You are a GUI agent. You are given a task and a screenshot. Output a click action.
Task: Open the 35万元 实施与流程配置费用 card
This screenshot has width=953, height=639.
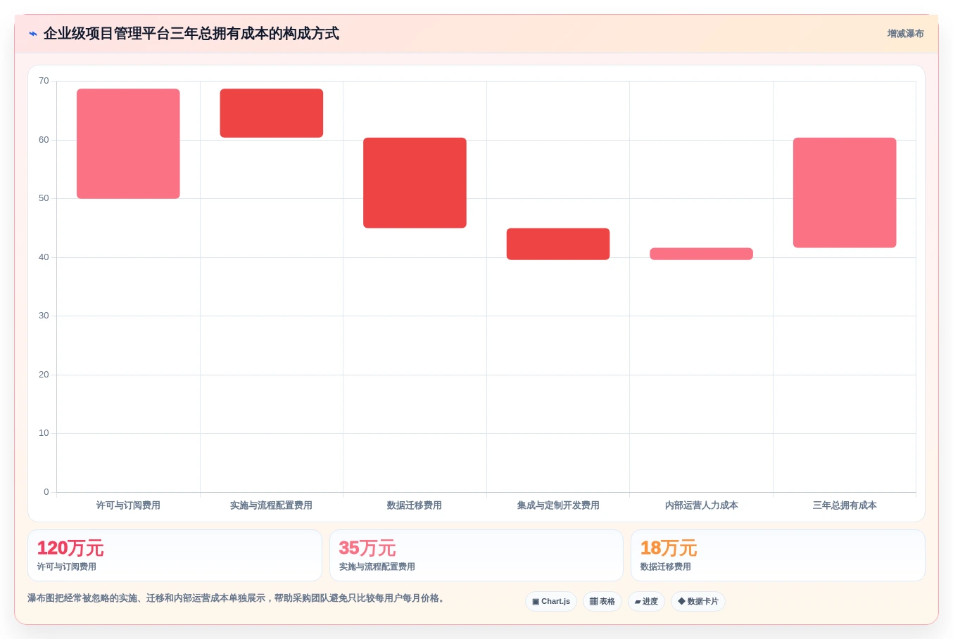click(x=477, y=555)
